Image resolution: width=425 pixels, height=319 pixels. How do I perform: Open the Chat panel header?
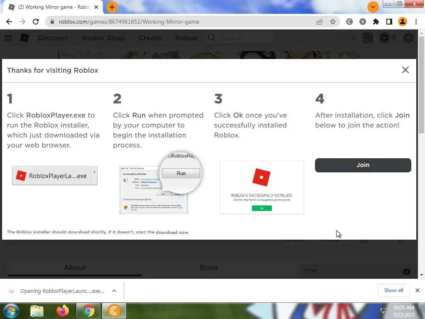tap(355, 271)
